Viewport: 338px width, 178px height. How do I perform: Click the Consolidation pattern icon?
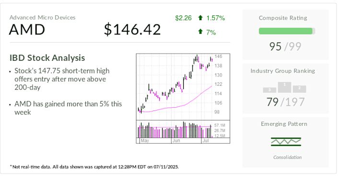(x=286, y=142)
